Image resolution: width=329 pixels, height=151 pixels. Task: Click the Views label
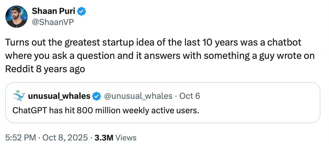126,137
